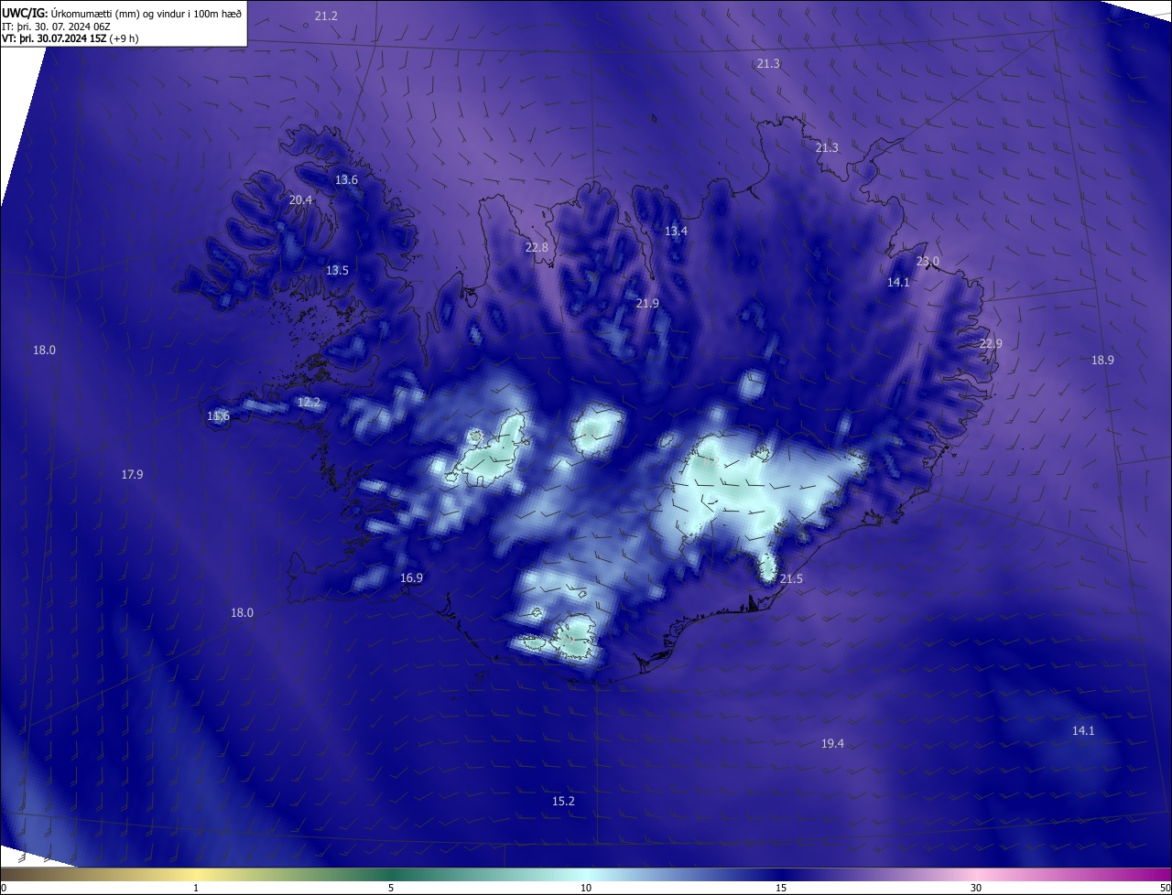
Task: Click the 0 tick on the colour scale
Action: (x=4, y=889)
